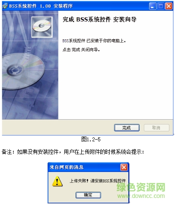The width and height of the screenshot is (175, 204).
Task: Confirm the upload failure alert with 确定
Action: tap(88, 195)
